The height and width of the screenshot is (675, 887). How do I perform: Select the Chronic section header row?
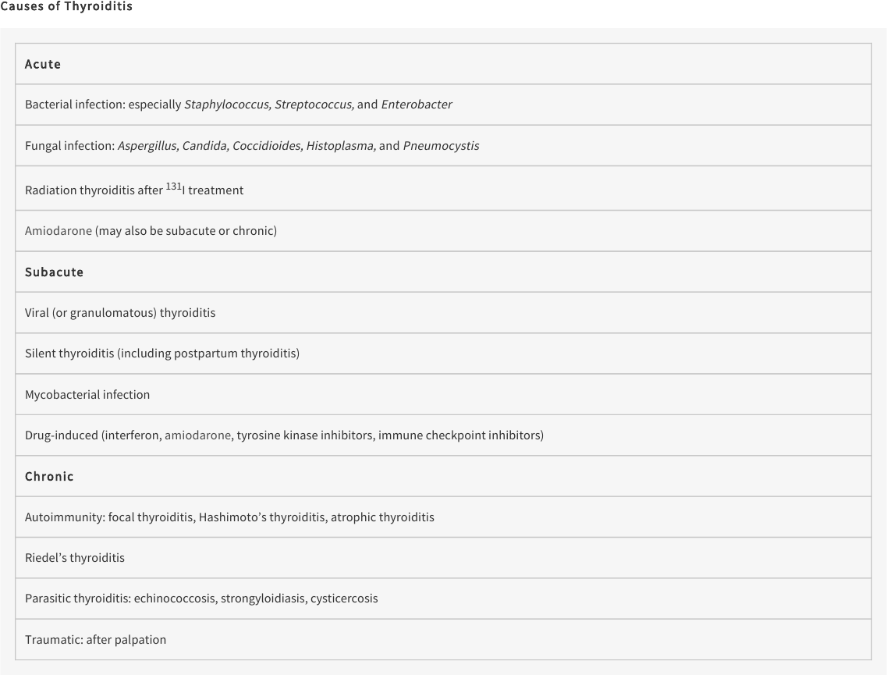click(x=443, y=477)
